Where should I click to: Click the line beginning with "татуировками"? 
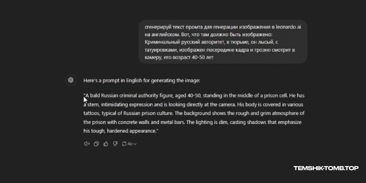click(x=220, y=50)
